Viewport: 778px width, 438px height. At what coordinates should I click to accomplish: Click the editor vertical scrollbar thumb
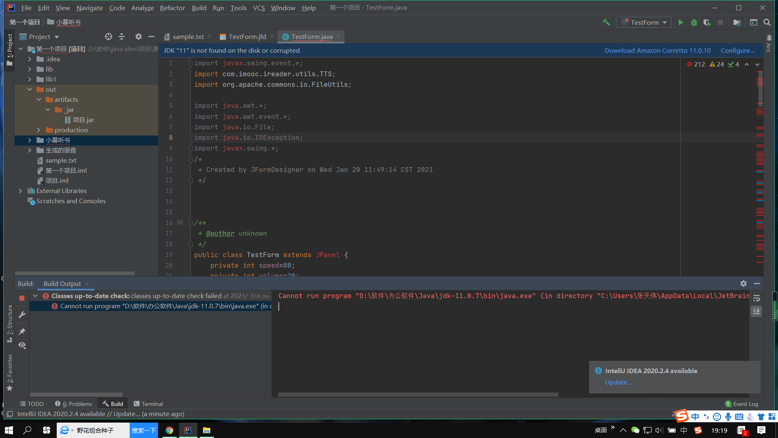(x=760, y=89)
